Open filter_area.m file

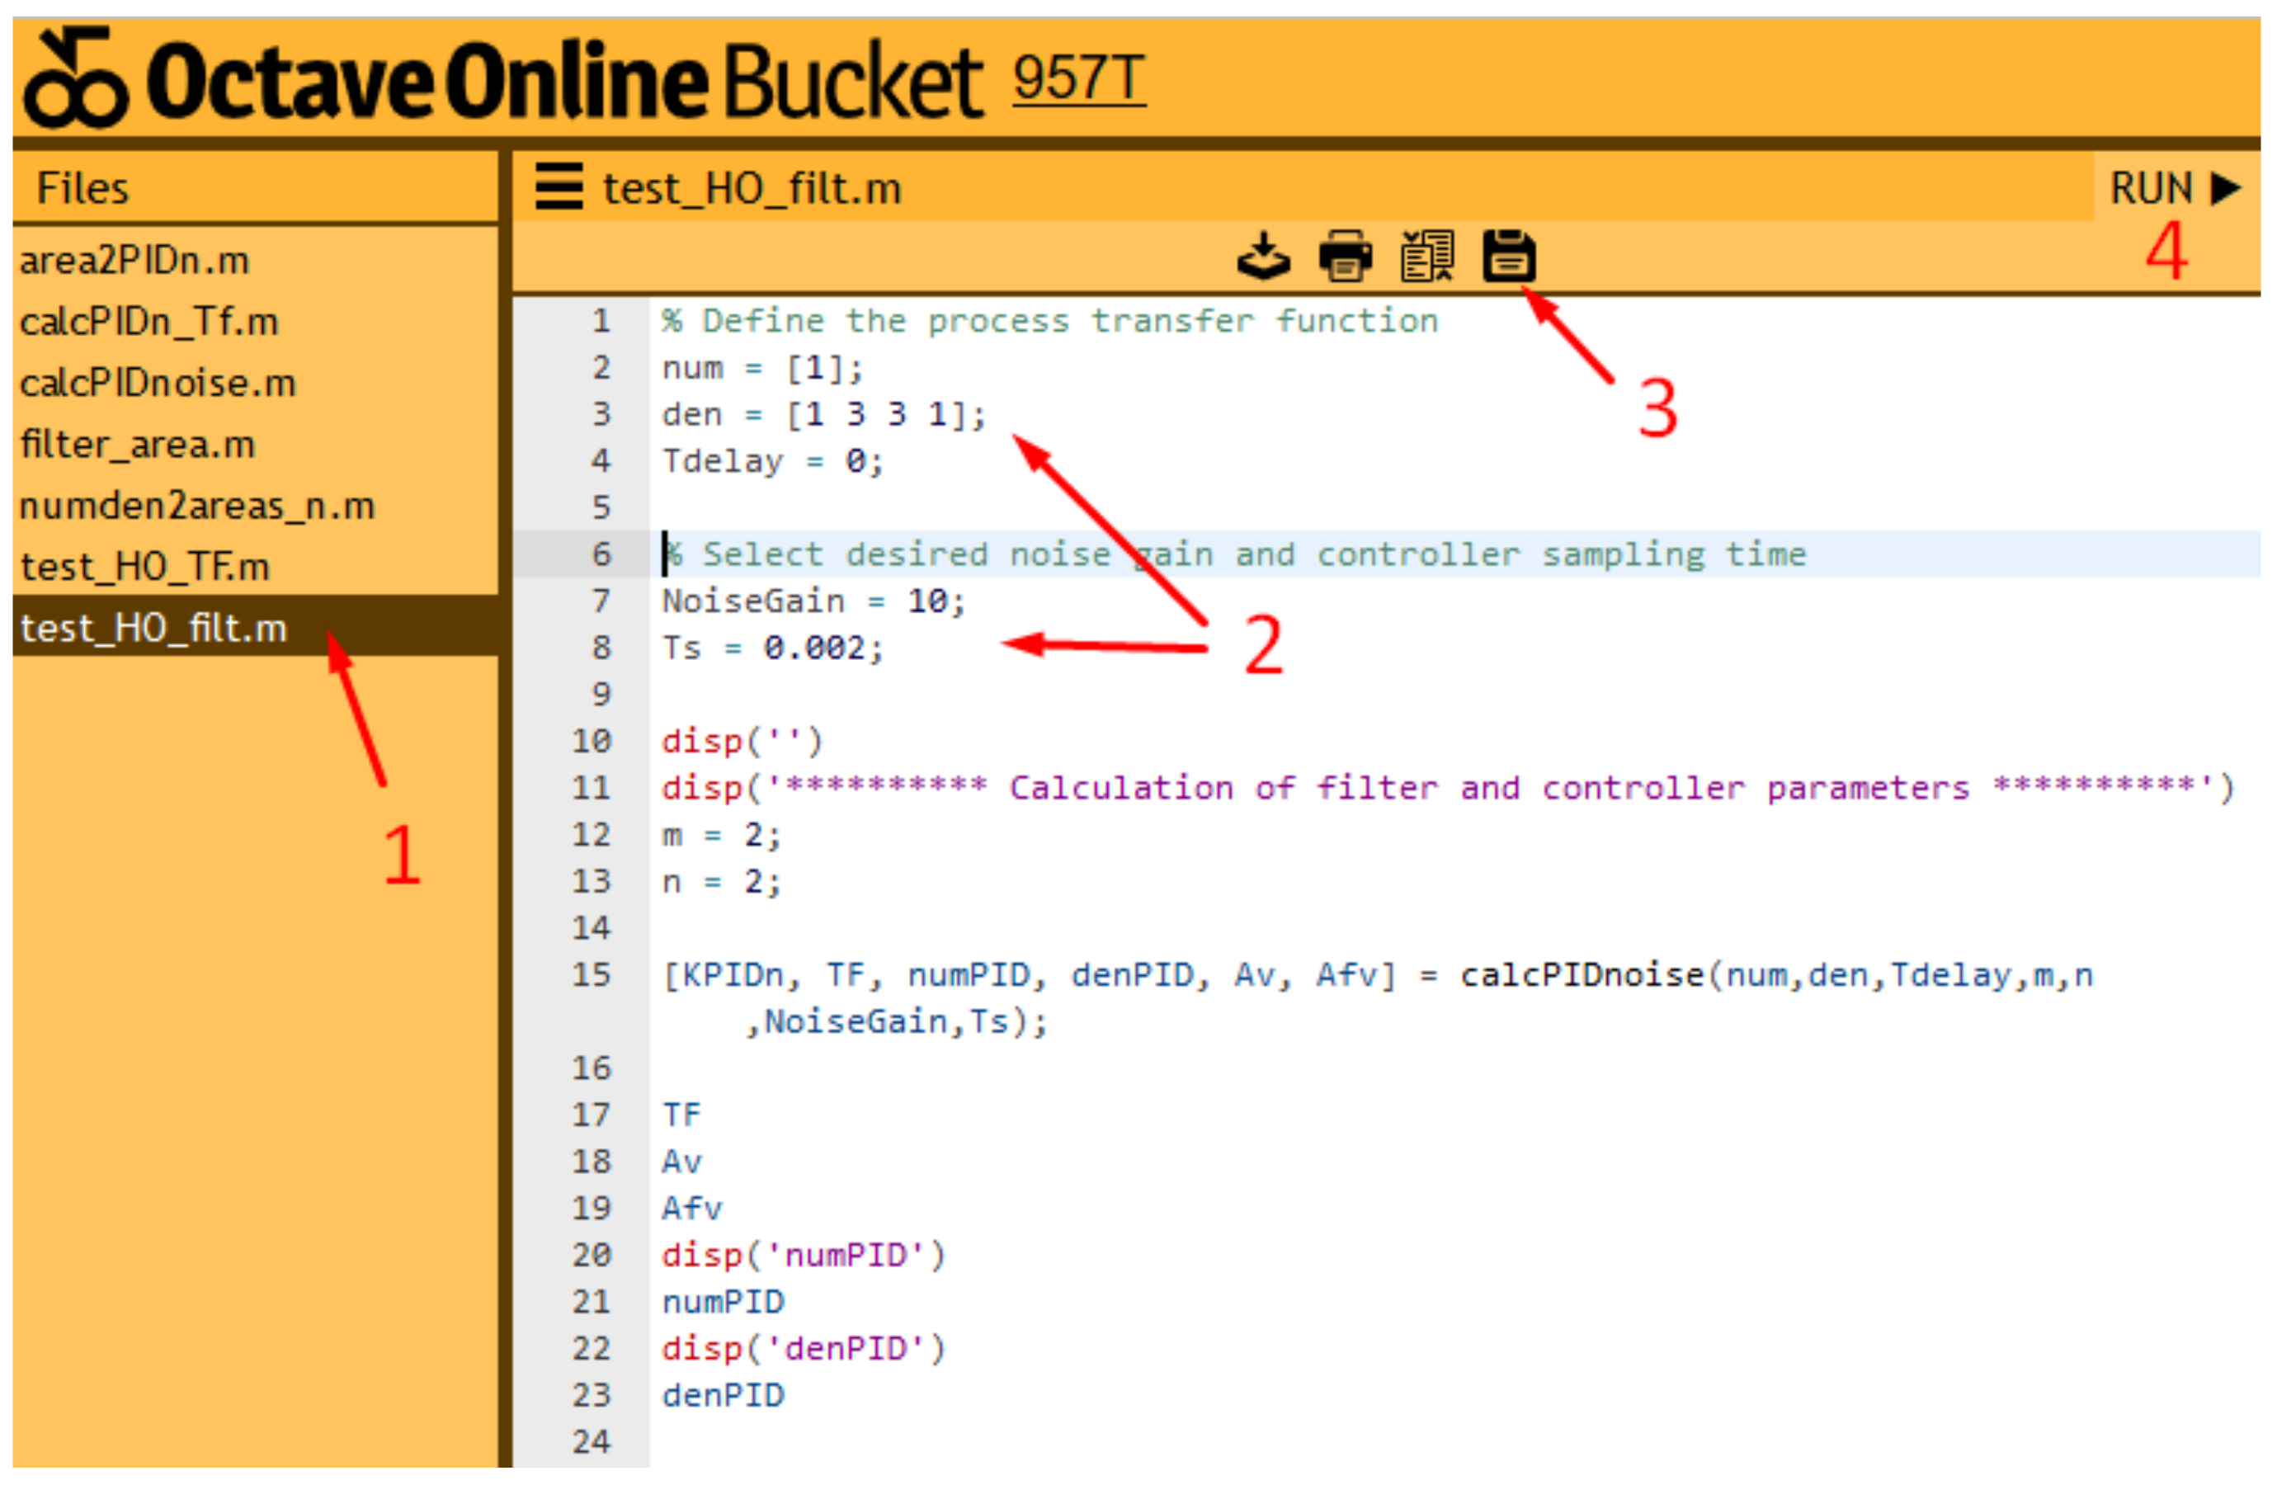[138, 445]
